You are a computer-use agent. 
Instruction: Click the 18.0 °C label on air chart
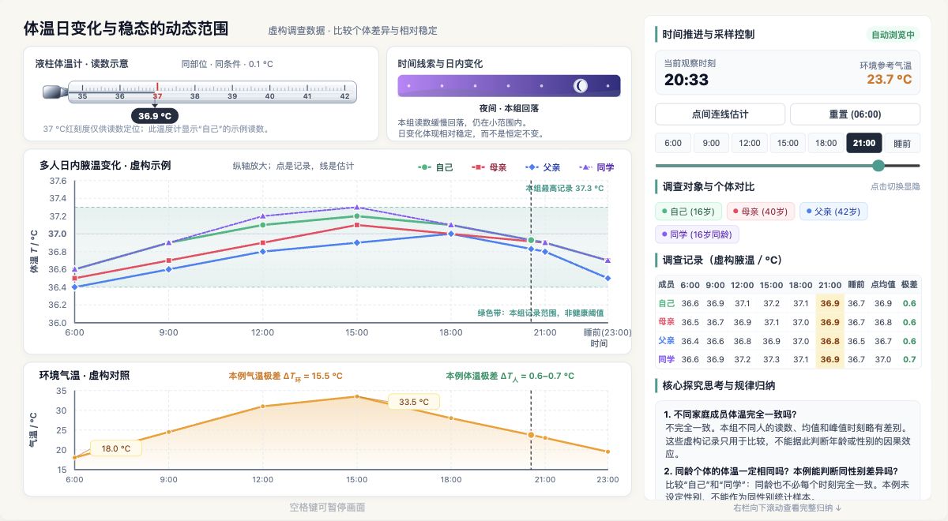tap(115, 448)
